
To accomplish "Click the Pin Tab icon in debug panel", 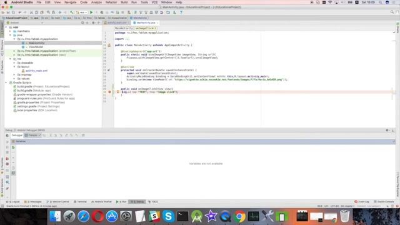I will (x=7, y=188).
